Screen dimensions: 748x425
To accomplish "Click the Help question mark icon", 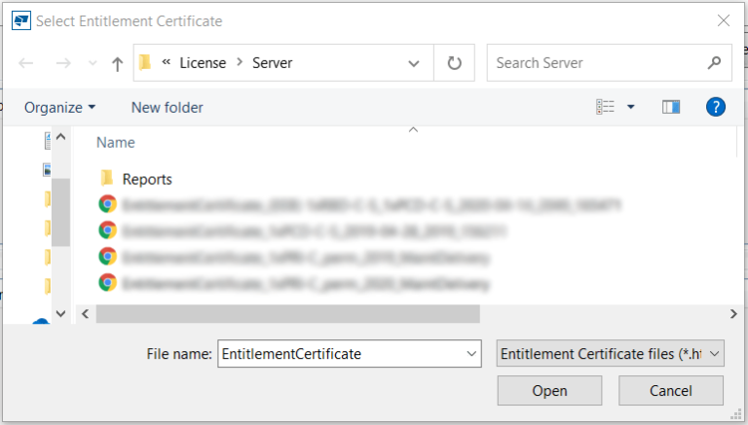I will click(716, 107).
